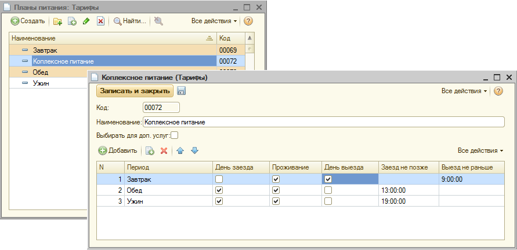Toggle День выезда checkbox for Завтрак
This screenshot has height=250, width=517.
point(328,179)
